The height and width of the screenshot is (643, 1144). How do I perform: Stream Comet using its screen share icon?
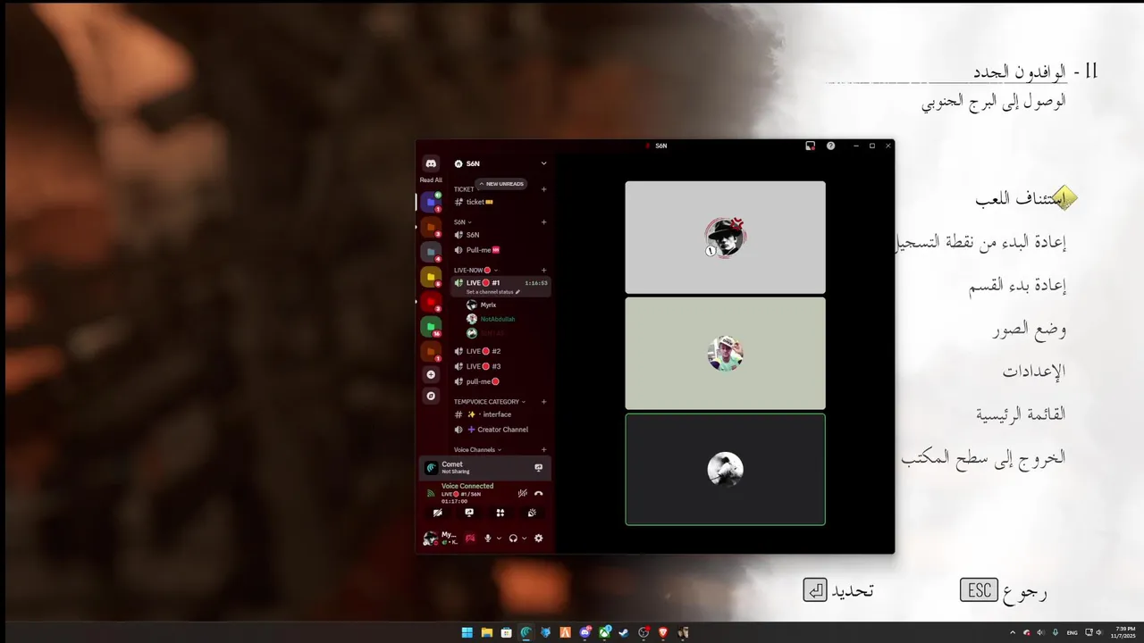pos(538,467)
